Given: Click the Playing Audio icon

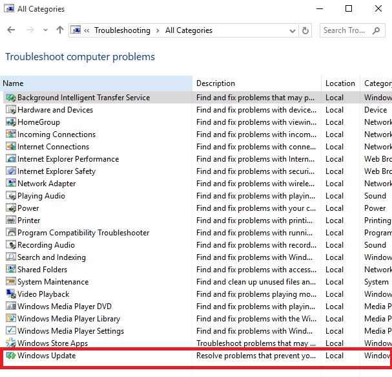Looking at the screenshot, I should [x=11, y=196].
